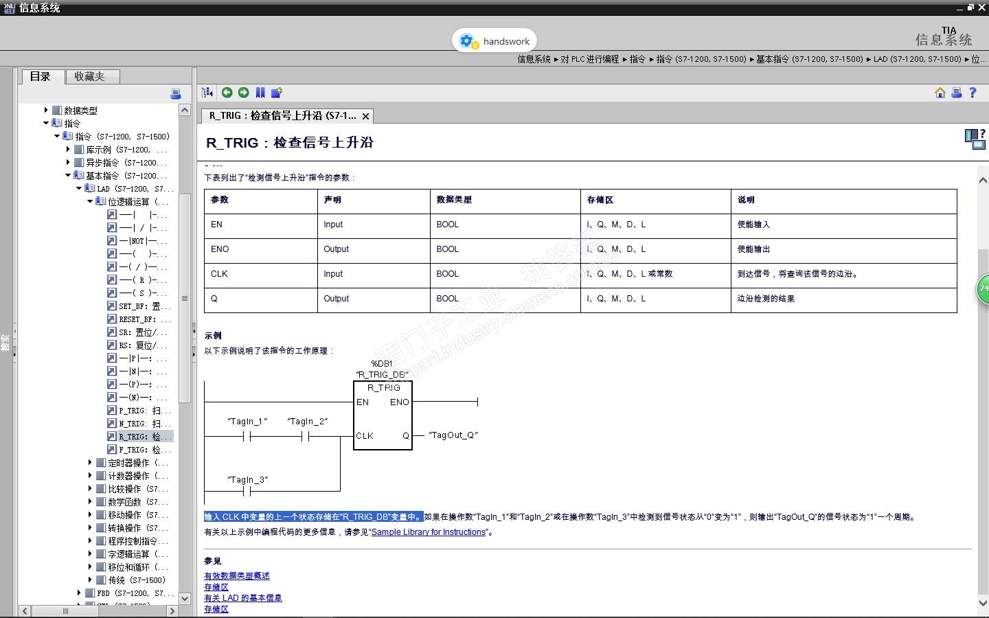Expand the 比较操作 tree node
The image size is (989, 618).
(90, 488)
